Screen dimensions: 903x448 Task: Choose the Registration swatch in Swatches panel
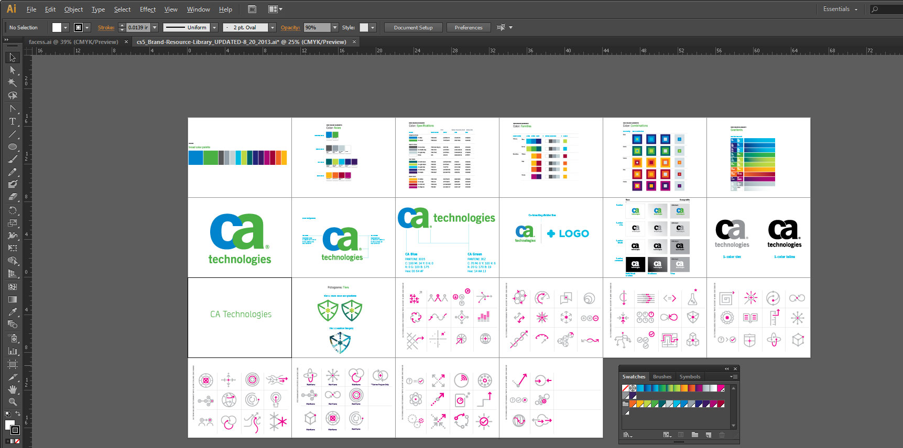click(633, 388)
